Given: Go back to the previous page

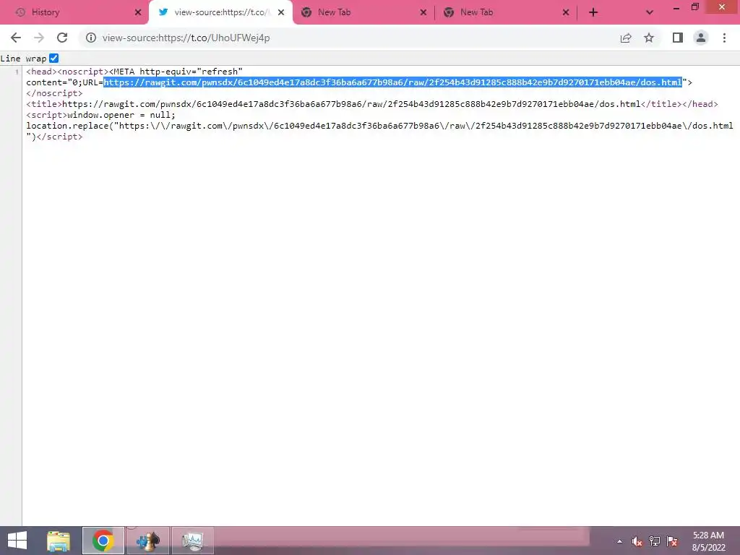Looking at the screenshot, I should [16, 38].
